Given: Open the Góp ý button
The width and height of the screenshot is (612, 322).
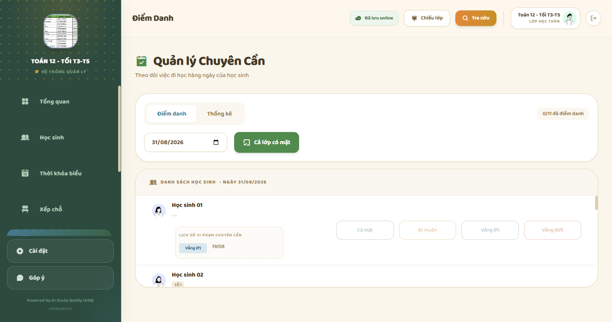Looking at the screenshot, I should click(x=60, y=278).
